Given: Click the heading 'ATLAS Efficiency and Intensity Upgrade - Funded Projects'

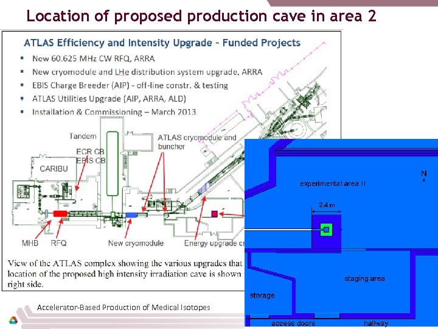Looking at the screenshot, I should coord(162,43).
